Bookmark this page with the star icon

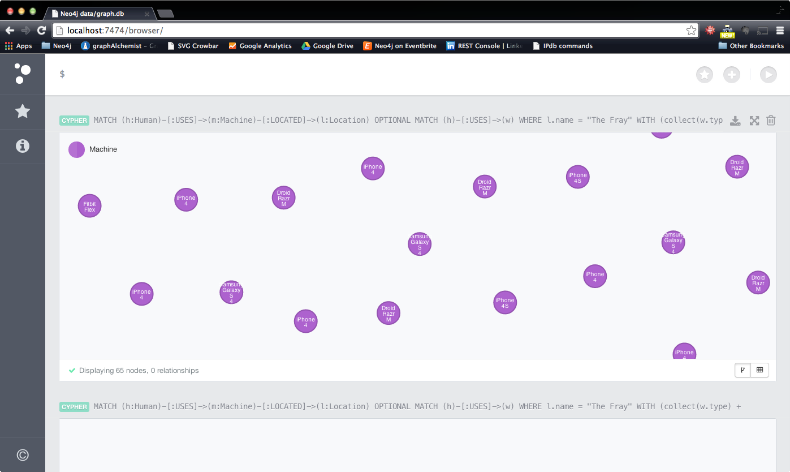click(x=691, y=31)
